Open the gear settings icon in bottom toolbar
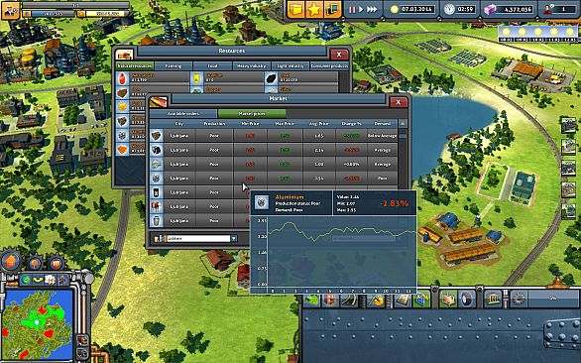Image resolution: width=581 pixels, height=363 pixels. point(518,300)
